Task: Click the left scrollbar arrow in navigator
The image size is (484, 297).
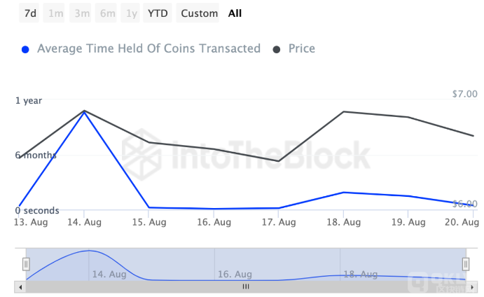Action: coord(20,286)
